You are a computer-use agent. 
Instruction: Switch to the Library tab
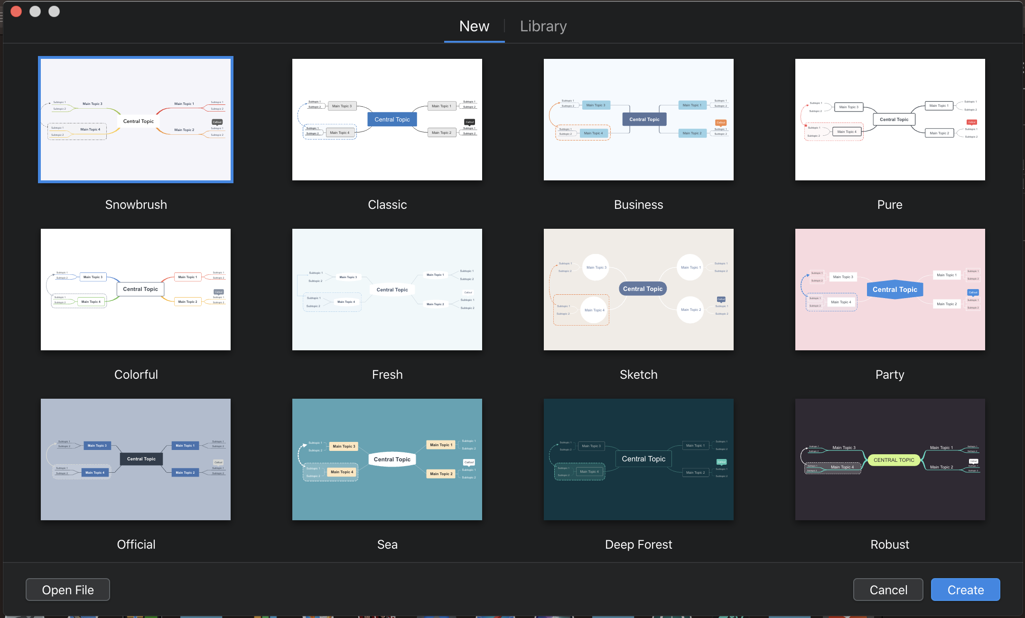coord(543,26)
